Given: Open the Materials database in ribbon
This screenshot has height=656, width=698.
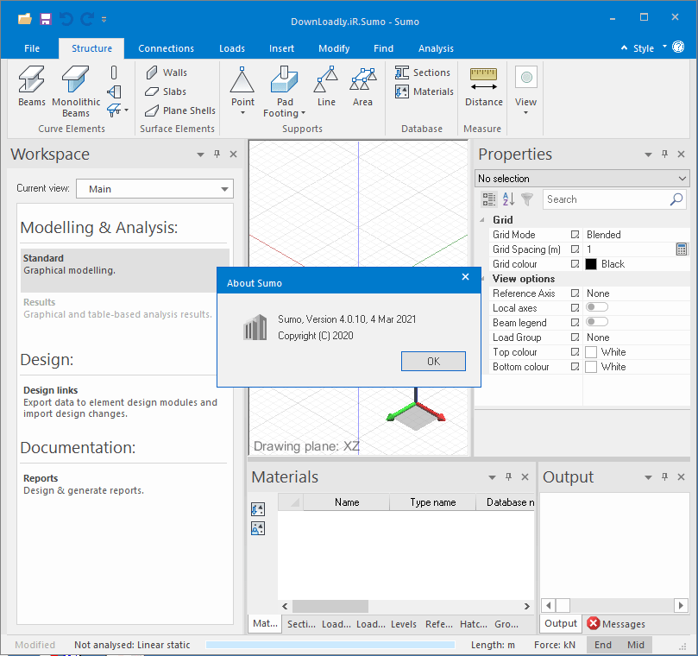Looking at the screenshot, I should click(424, 91).
